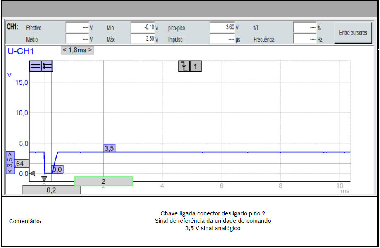Viewport: 380px width, 248px height.
Task: Click the pico-pico value field
Action: tap(222, 28)
